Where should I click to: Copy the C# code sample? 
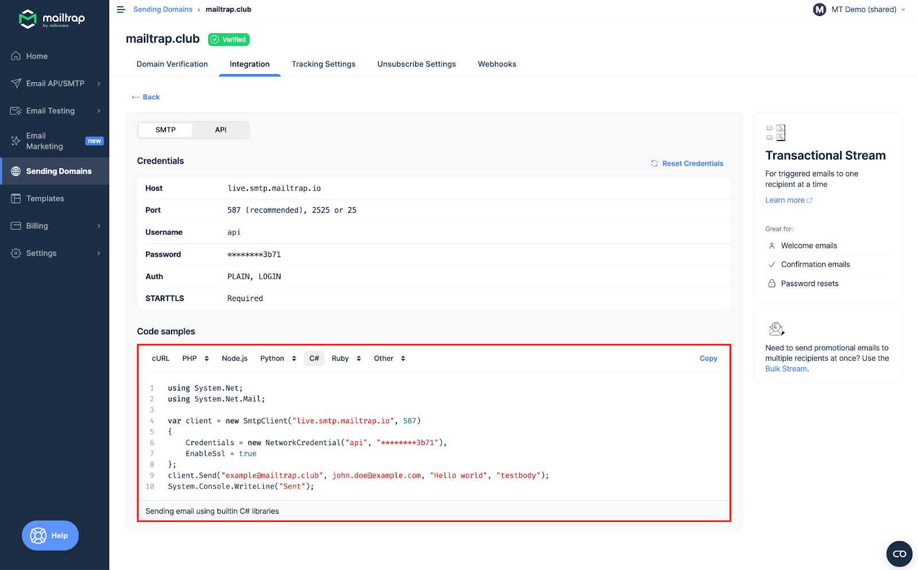point(708,358)
